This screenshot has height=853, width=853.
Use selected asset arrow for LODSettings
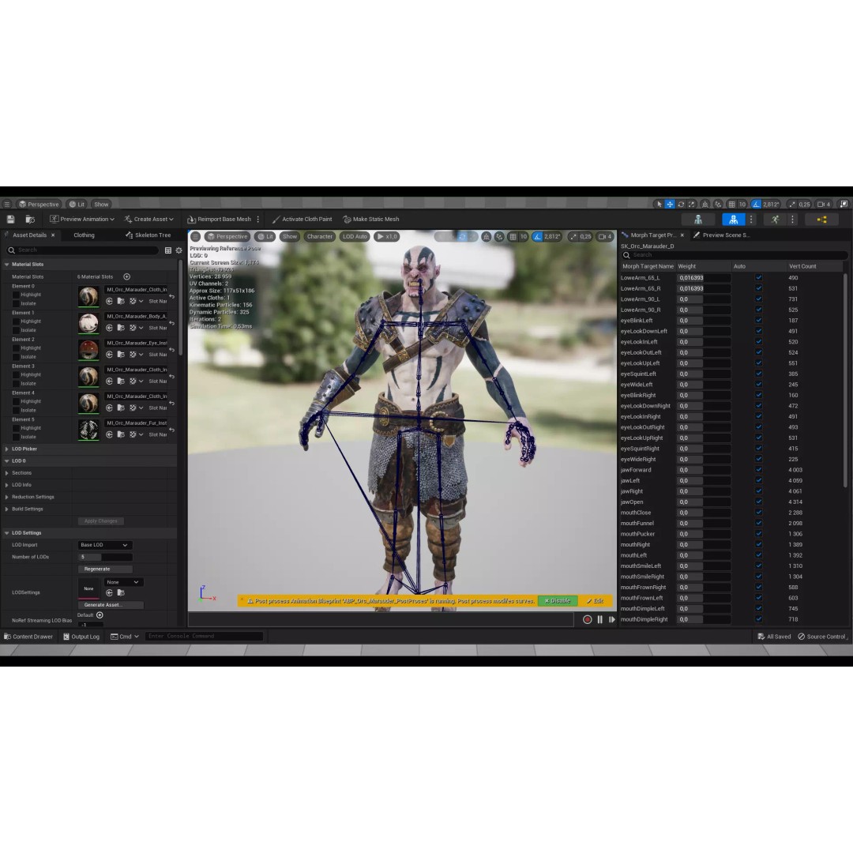coord(109,593)
